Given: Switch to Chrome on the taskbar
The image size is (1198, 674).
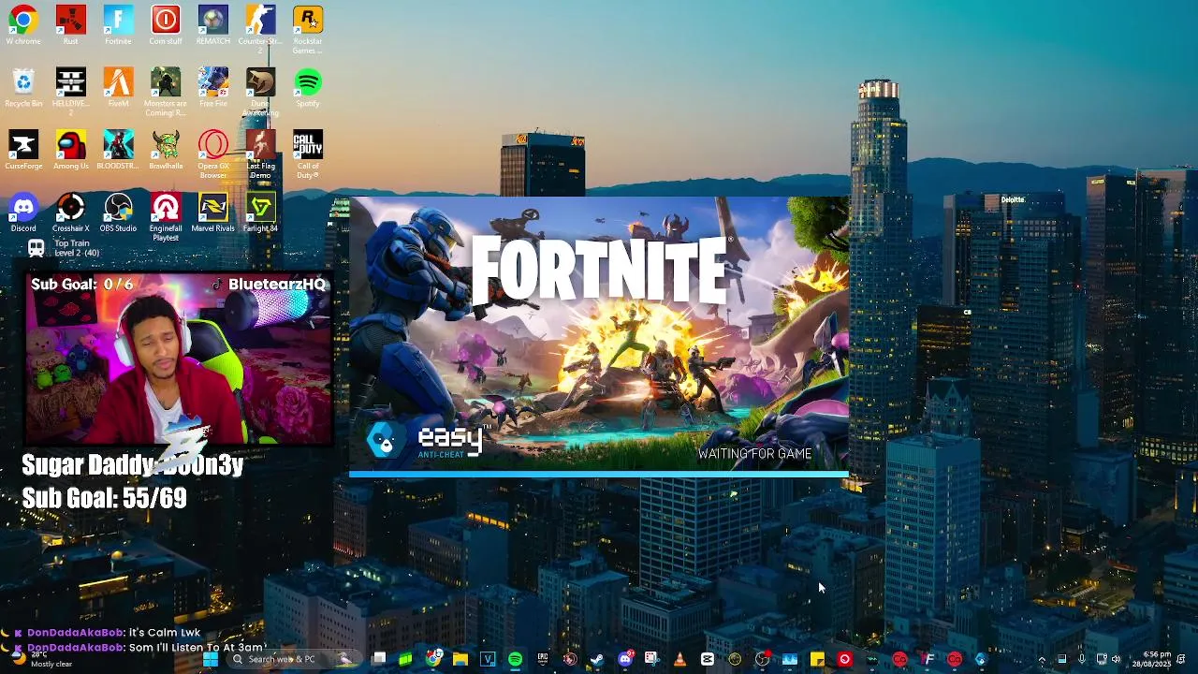Looking at the screenshot, I should tap(433, 659).
